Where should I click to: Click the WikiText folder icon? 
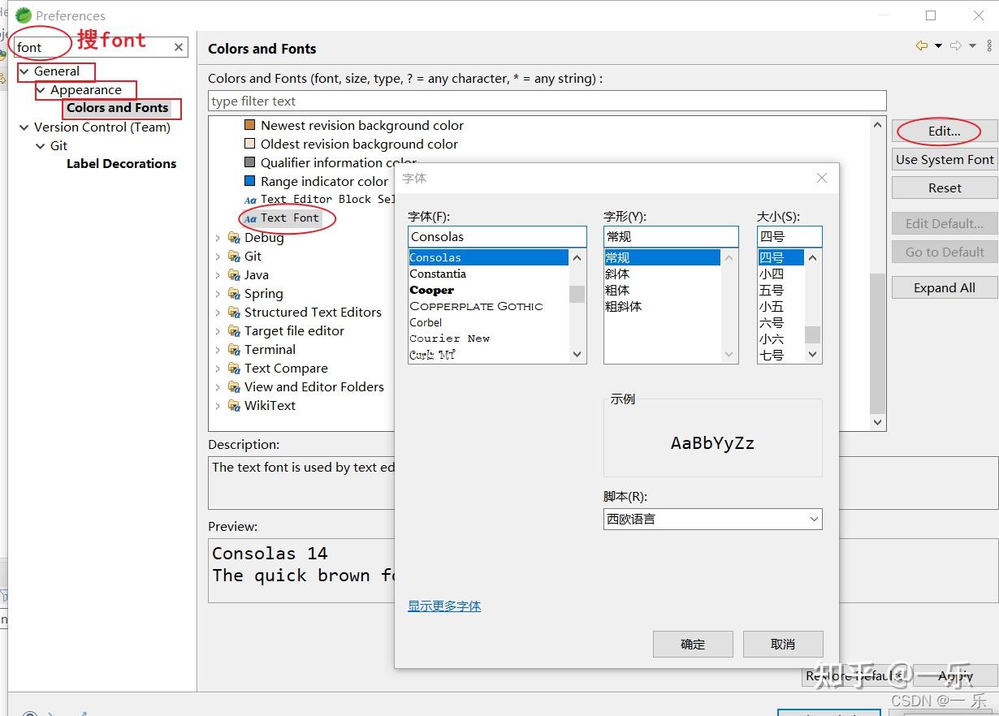(234, 406)
